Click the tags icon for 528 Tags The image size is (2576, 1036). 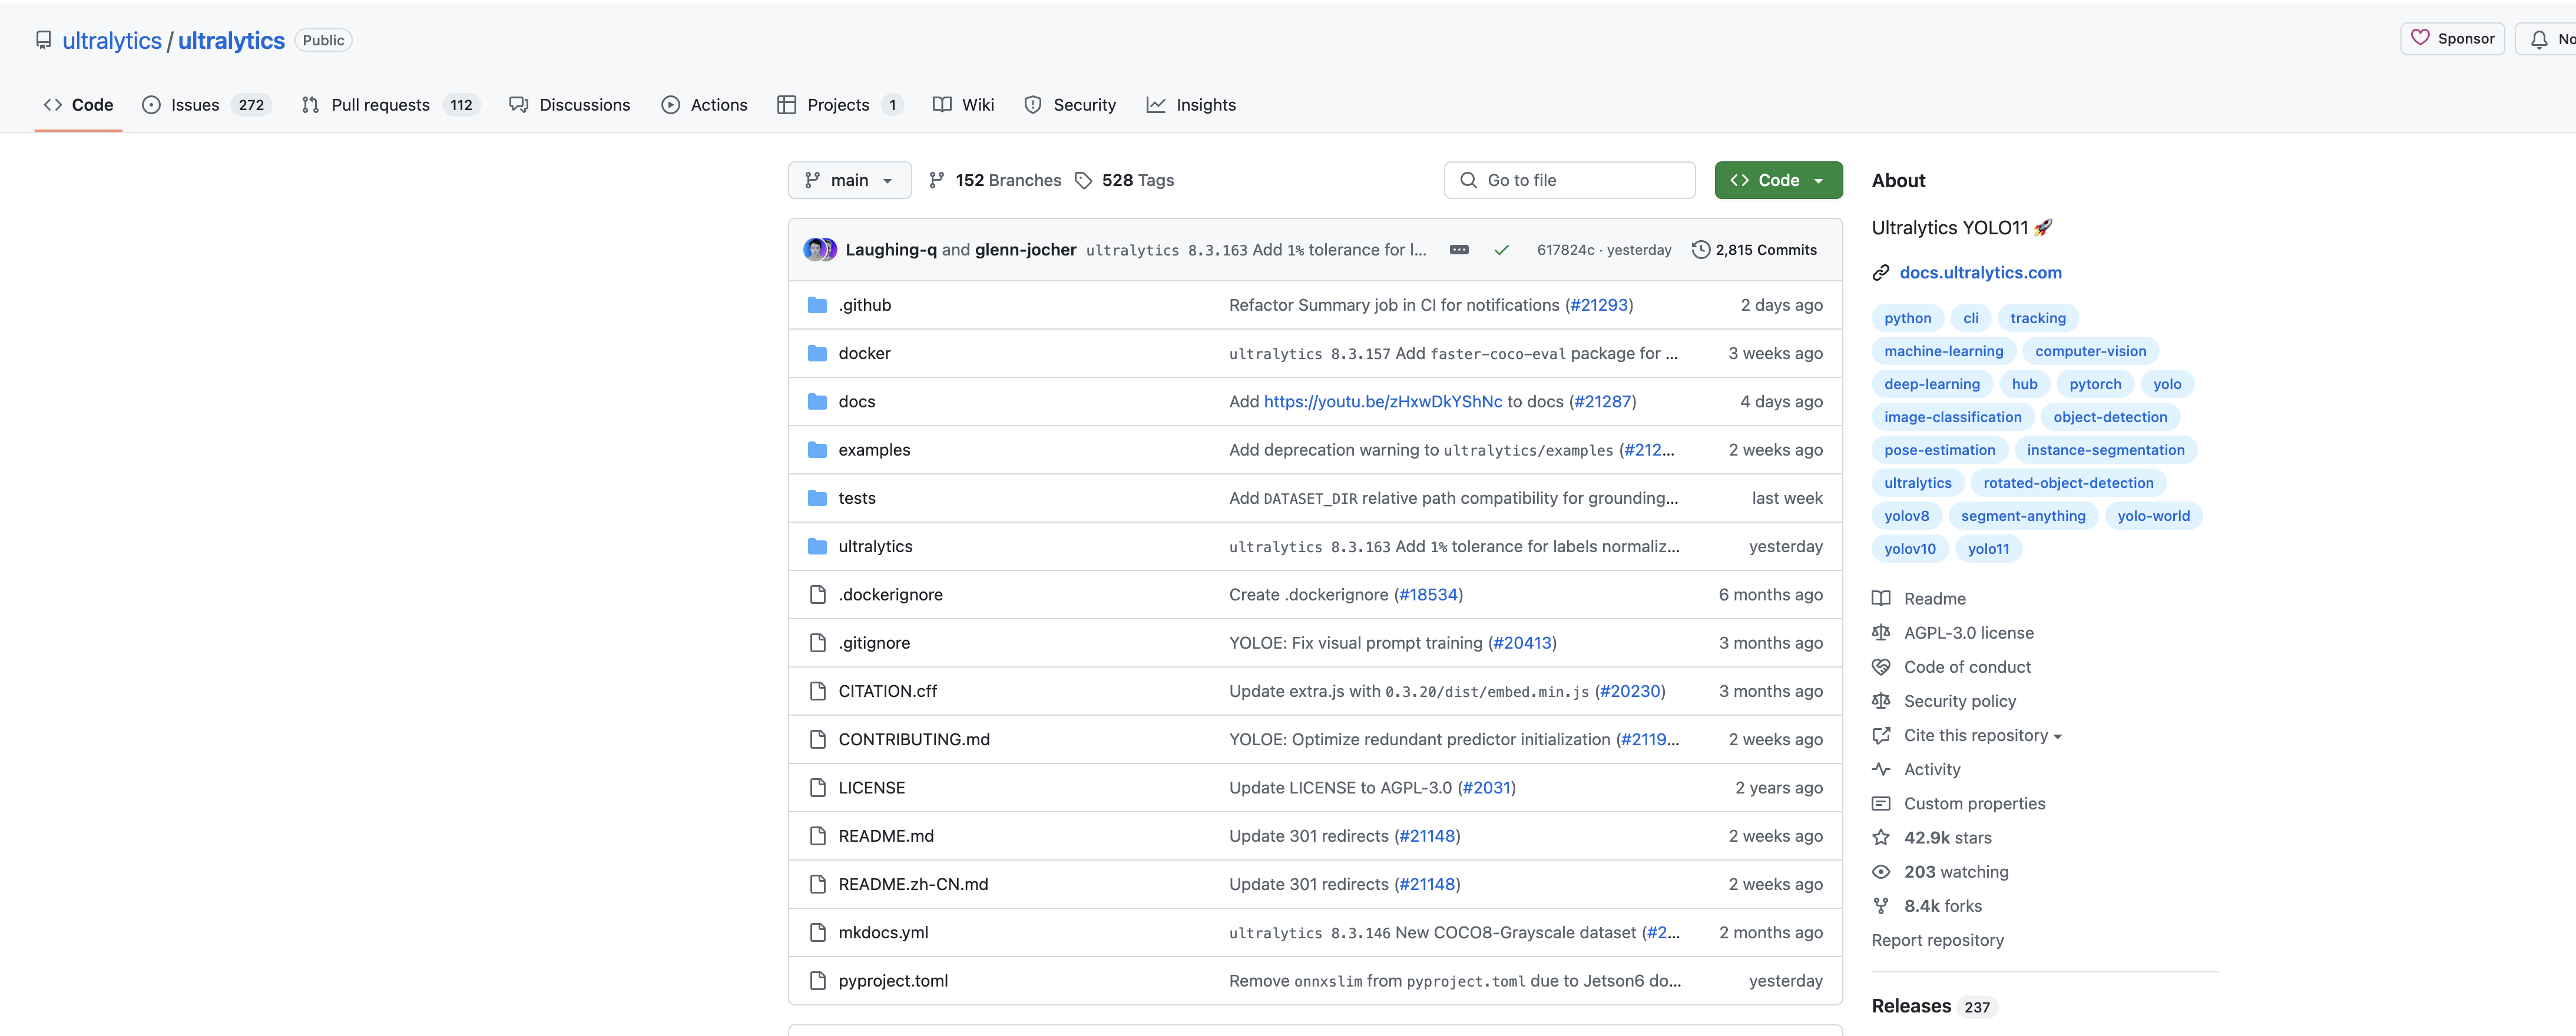click(x=1083, y=181)
